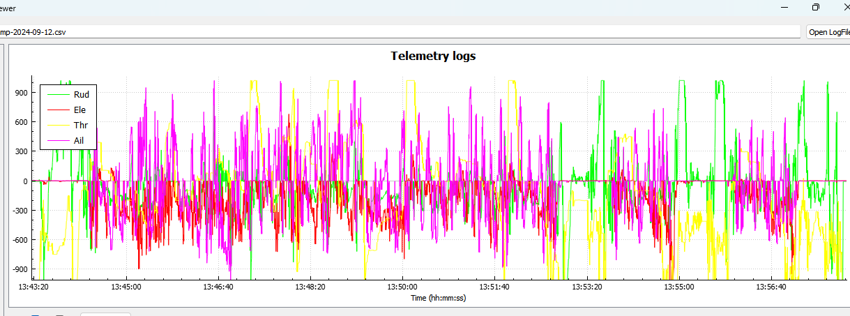Select the Ail label in the legend

[79, 141]
